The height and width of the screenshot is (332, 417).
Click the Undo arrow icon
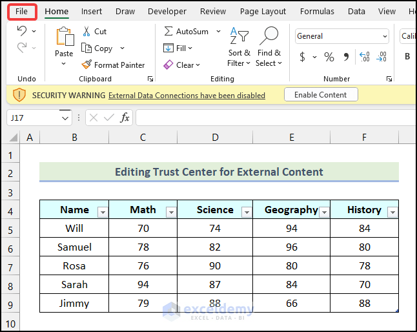pos(22,31)
